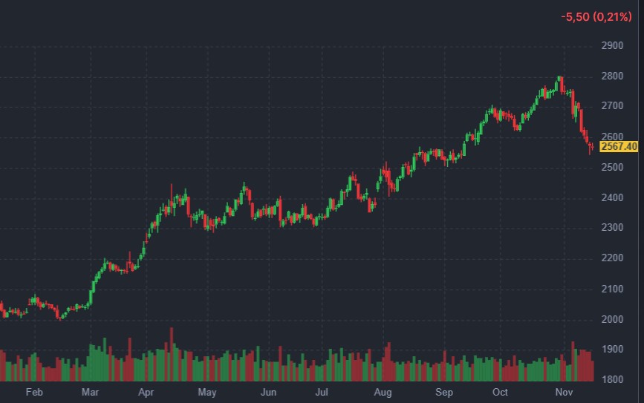Select the May label on time axis
The image size is (644, 403).
(207, 392)
